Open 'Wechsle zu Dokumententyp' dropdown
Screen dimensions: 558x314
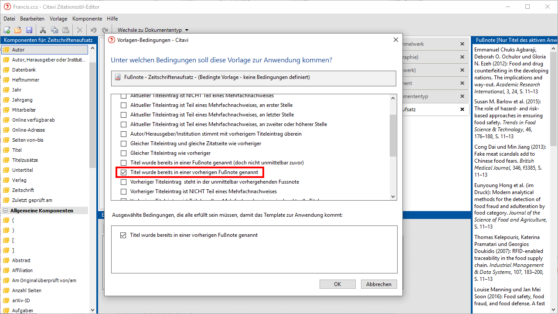(153, 30)
